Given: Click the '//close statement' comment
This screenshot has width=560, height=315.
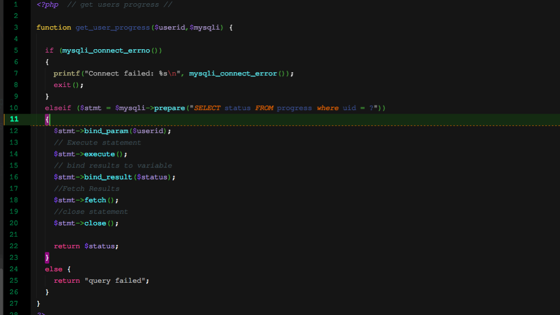Looking at the screenshot, I should tap(91, 212).
